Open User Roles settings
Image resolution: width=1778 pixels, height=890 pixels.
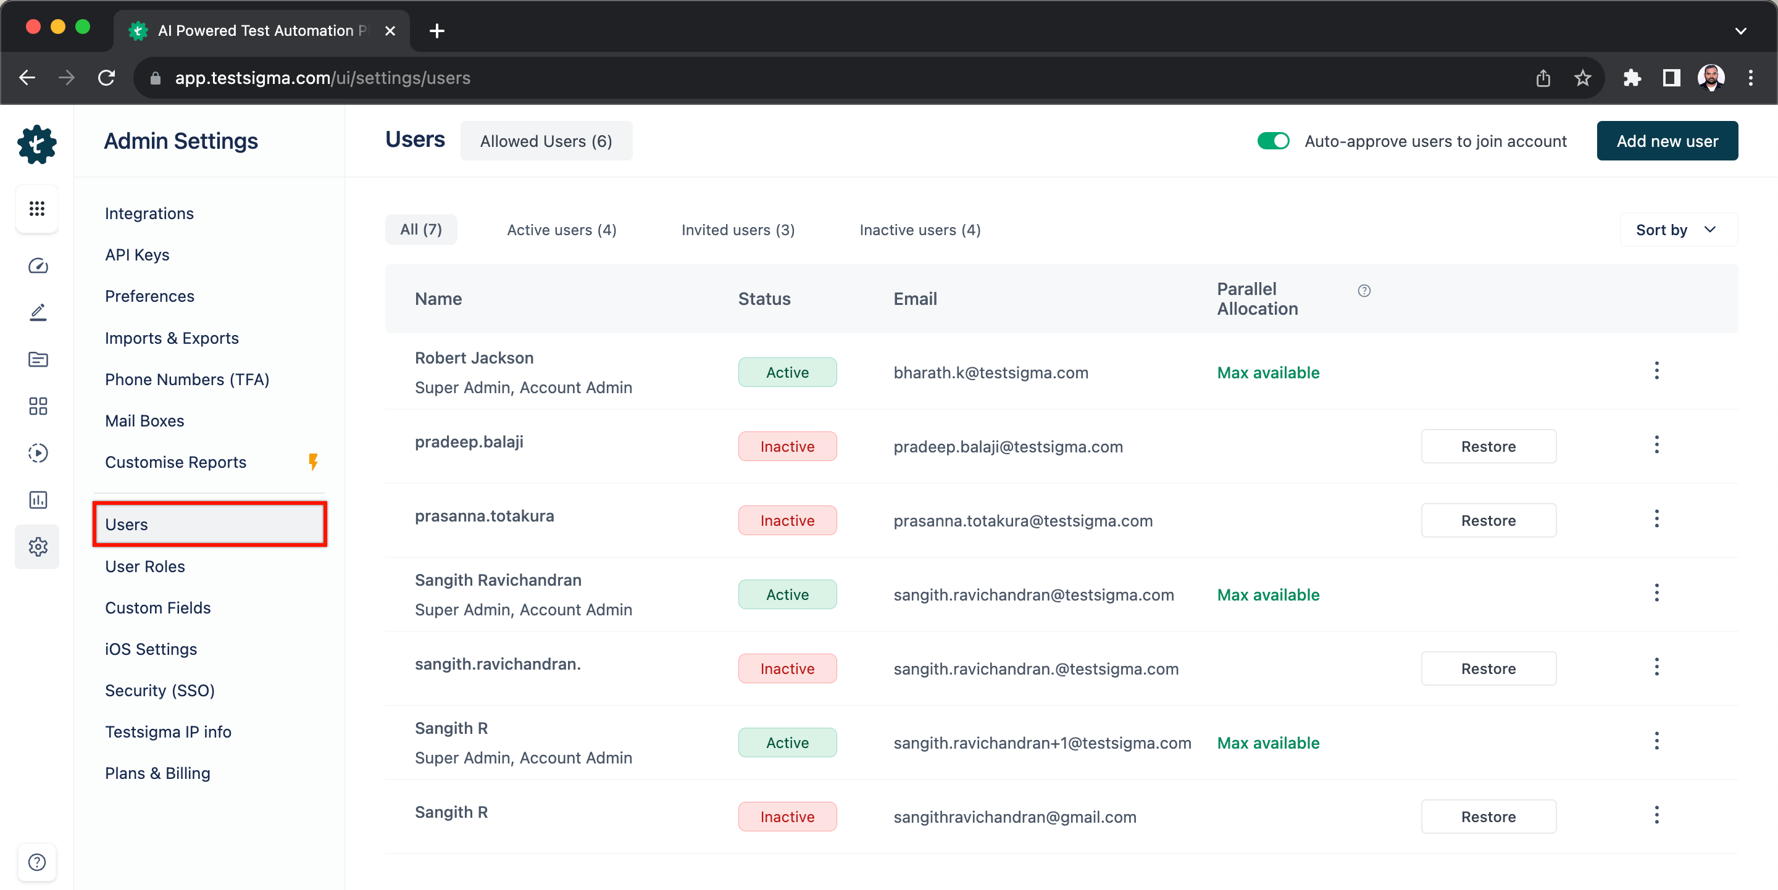point(145,567)
